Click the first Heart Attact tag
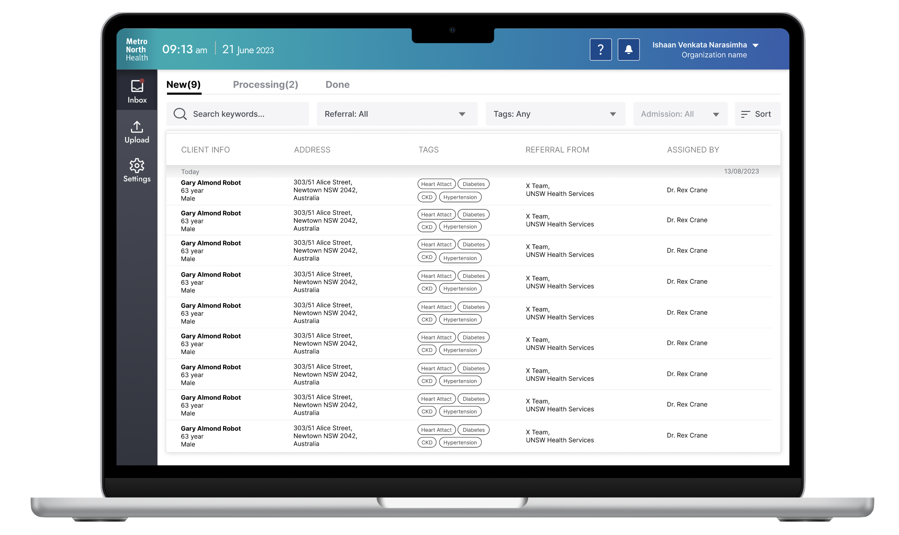Screen dimensions: 899x535 pos(436,184)
